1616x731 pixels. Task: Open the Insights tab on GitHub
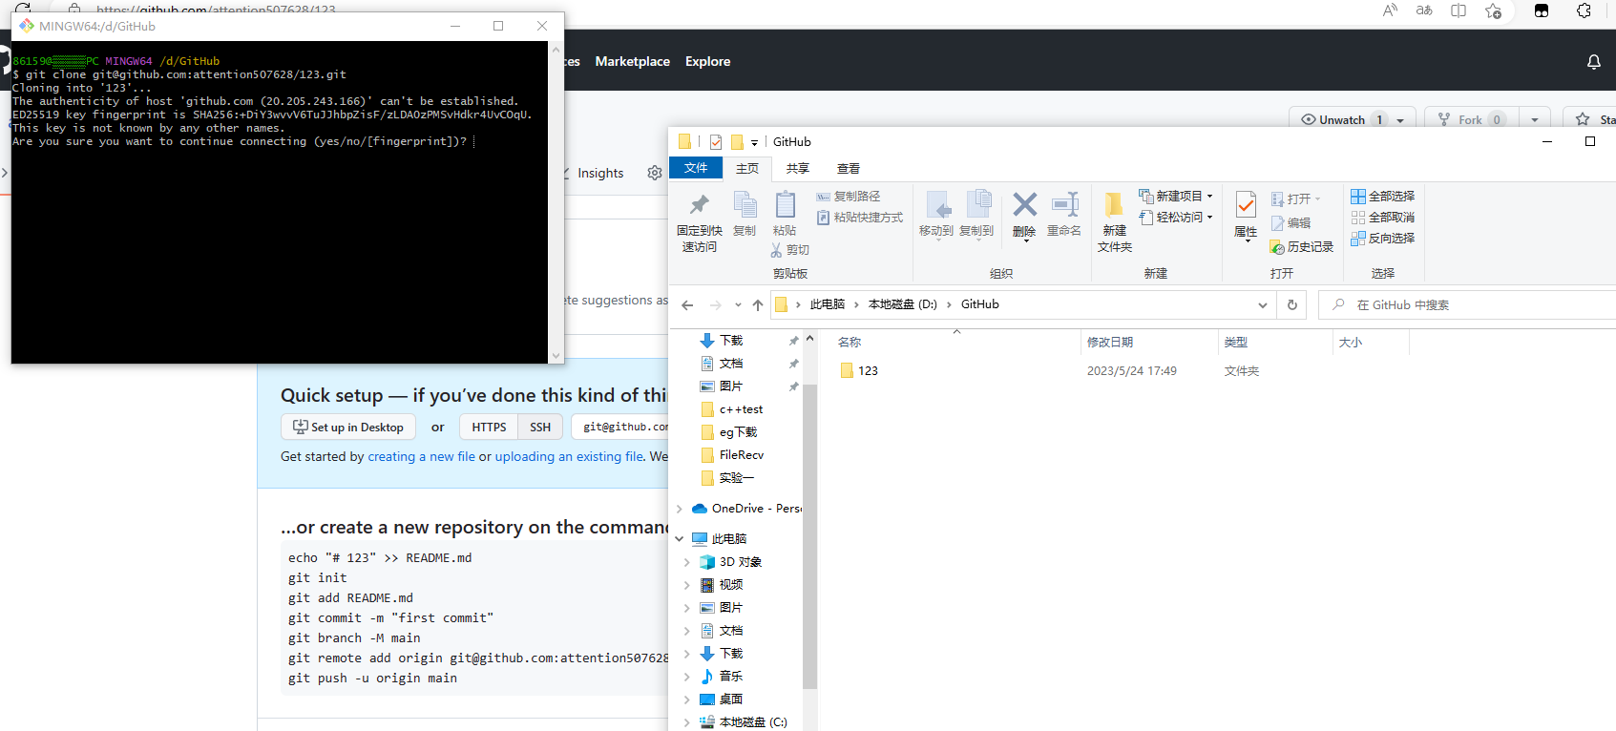click(x=600, y=173)
